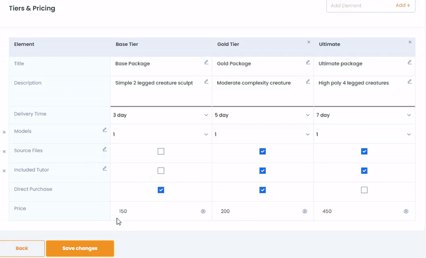Click the Base Package title text
The height and width of the screenshot is (258, 426).
(x=133, y=63)
